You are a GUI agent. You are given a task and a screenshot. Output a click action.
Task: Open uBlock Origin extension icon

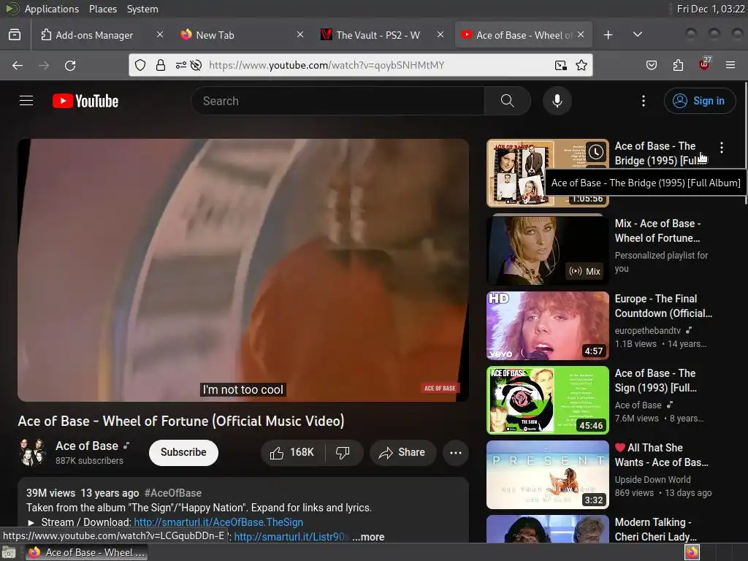point(704,64)
